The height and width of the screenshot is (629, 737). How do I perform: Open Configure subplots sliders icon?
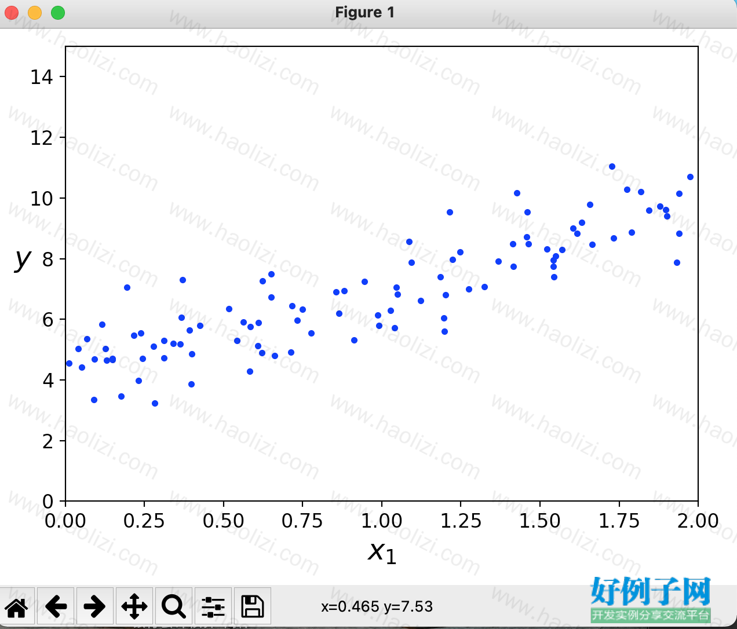[213, 606]
